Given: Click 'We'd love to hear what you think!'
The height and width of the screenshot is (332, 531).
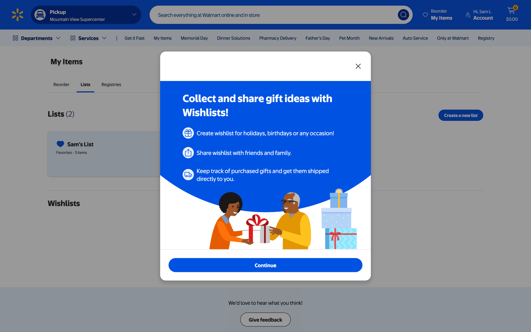Looking at the screenshot, I should click(x=265, y=303).
